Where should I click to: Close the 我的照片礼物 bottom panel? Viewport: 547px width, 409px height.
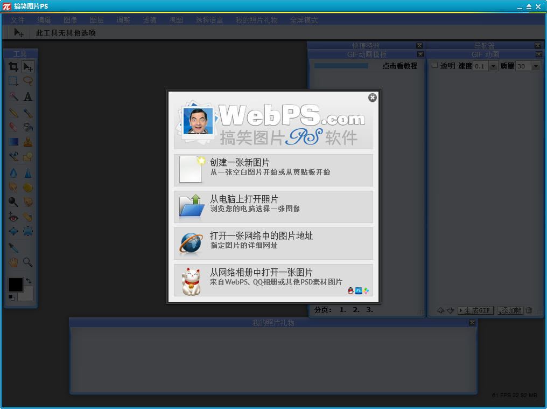point(472,322)
